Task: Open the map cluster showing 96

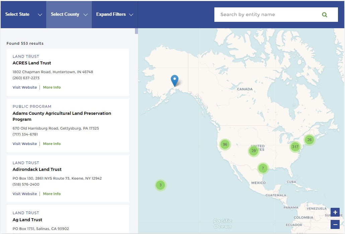Action: click(225, 144)
